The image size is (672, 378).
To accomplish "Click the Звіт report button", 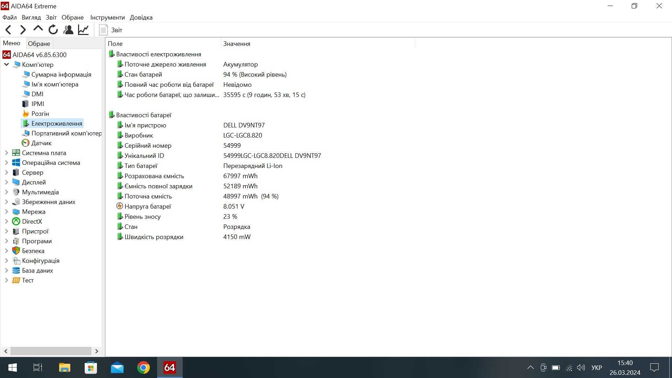I will point(111,30).
